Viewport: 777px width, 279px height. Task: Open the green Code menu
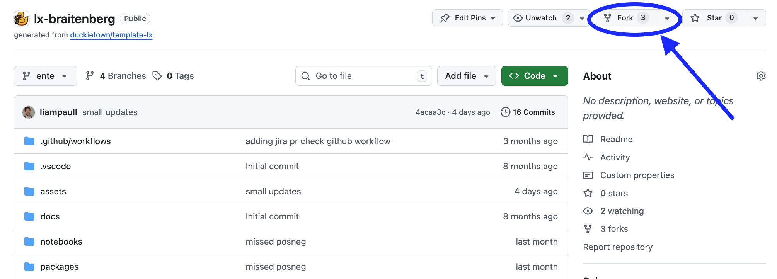534,76
